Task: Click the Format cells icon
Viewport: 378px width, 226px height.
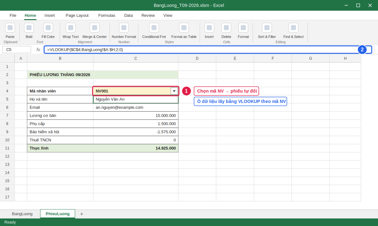Action: 243,28
